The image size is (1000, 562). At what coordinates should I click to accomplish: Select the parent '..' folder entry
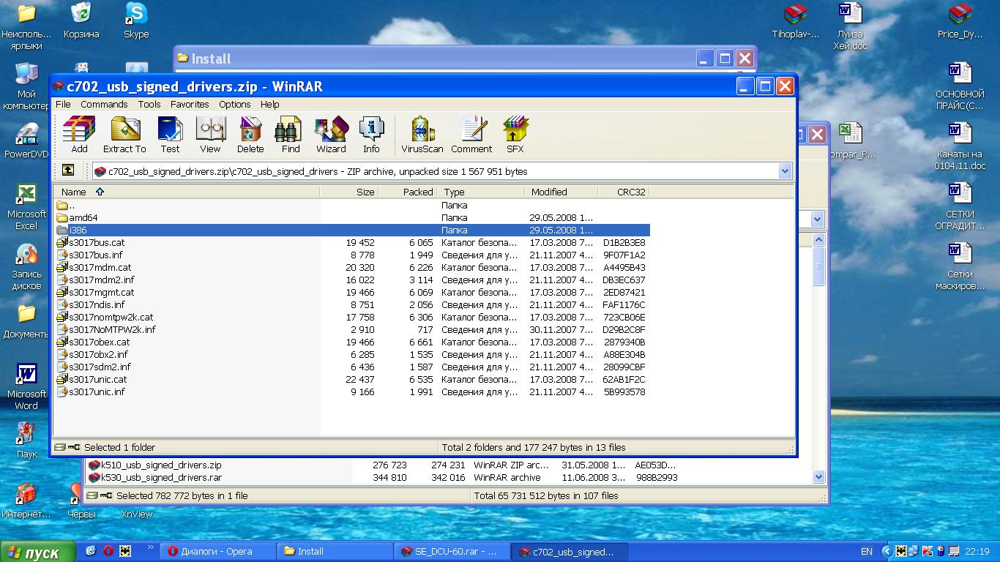click(66, 205)
